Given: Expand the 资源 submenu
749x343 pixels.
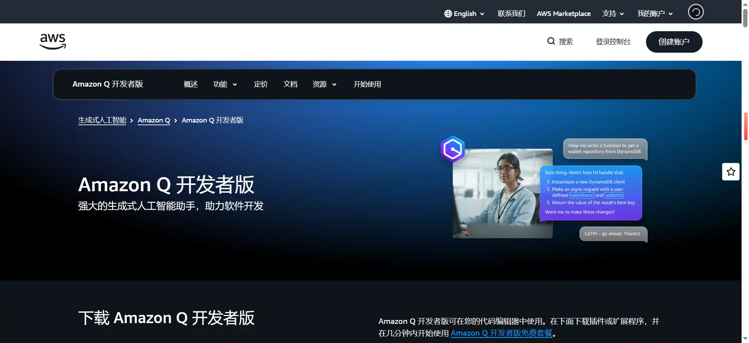Looking at the screenshot, I should pyautogui.click(x=325, y=84).
